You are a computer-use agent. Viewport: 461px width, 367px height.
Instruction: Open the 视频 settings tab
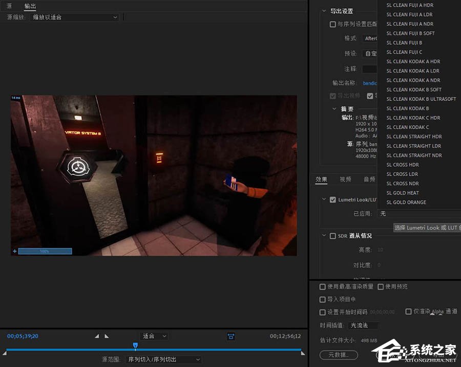click(345, 179)
